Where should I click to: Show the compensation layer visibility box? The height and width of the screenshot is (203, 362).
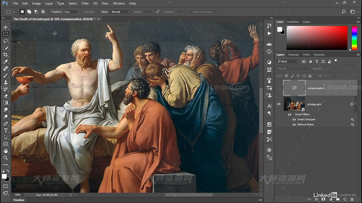tap(279, 88)
